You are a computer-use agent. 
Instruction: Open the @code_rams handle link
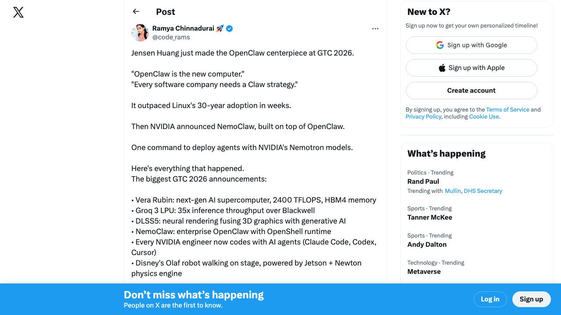171,37
